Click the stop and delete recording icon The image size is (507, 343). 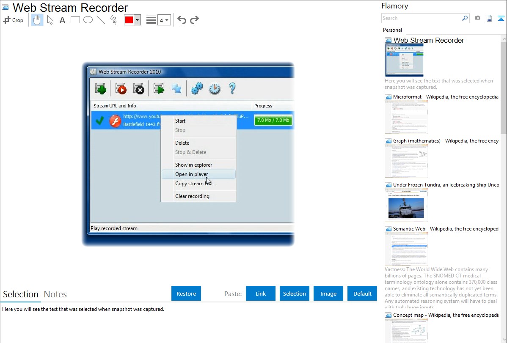(x=139, y=88)
